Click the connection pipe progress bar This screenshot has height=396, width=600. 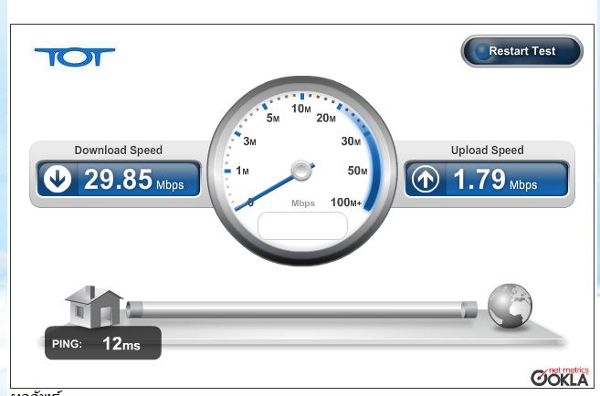[x=301, y=309]
